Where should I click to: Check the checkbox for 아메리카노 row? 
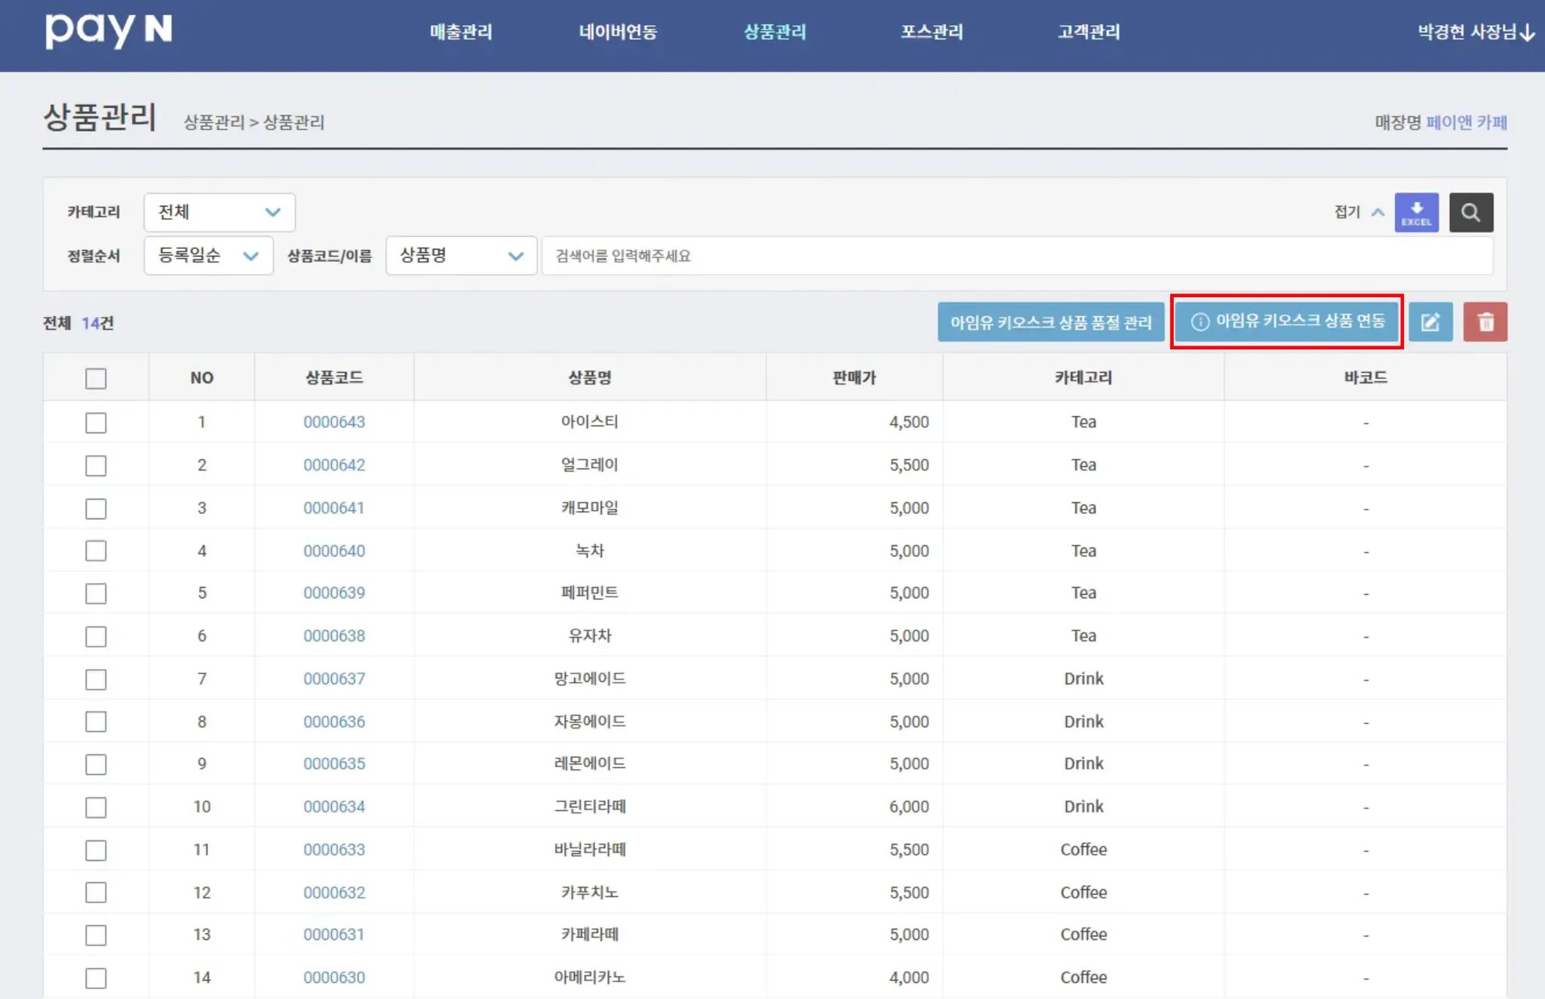click(96, 978)
